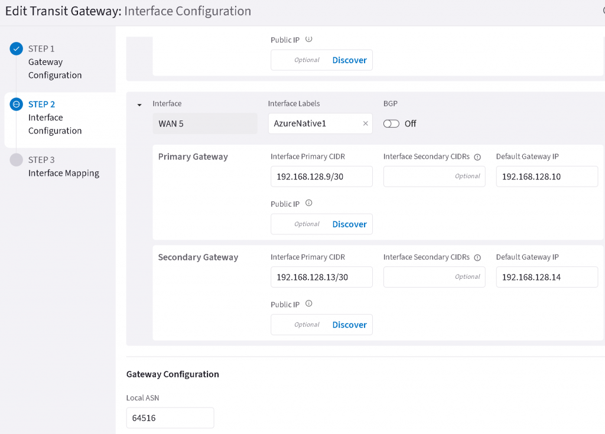Toggle the BGP switch for WAN 5
This screenshot has width=605, height=434.
[x=391, y=124]
